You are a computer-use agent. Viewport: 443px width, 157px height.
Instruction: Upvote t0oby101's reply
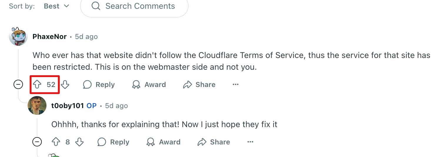tap(56, 142)
